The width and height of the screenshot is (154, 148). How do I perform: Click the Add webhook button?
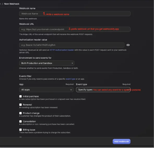[x=121, y=141]
